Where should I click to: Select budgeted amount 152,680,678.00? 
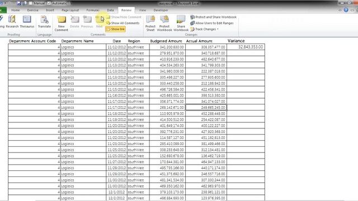pyautogui.click(x=167, y=156)
